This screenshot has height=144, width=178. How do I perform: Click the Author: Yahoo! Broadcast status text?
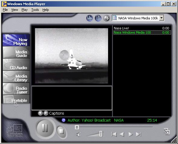89,120
